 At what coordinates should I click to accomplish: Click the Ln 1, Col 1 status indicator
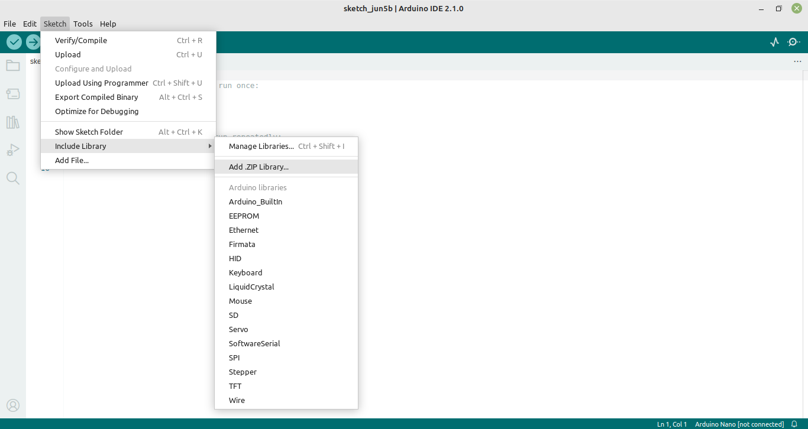[x=672, y=424]
